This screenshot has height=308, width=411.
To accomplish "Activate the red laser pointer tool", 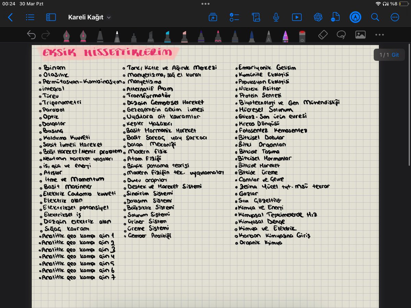I will 302,36.
